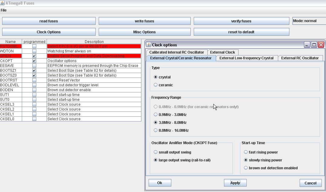Toggle the WDTON programmed checkbox
This screenshot has width=326, height=192.
(34, 51)
